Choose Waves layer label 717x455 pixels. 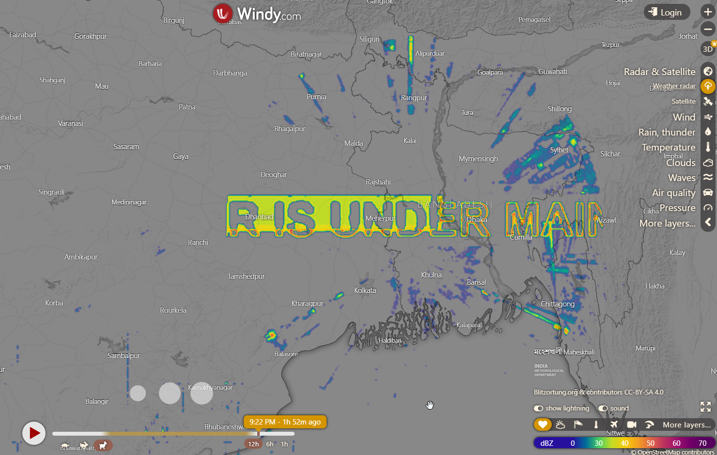coord(682,178)
